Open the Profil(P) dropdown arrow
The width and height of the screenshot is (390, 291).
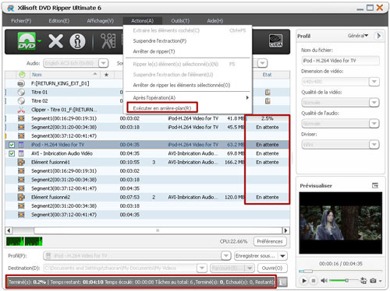pos(226,256)
